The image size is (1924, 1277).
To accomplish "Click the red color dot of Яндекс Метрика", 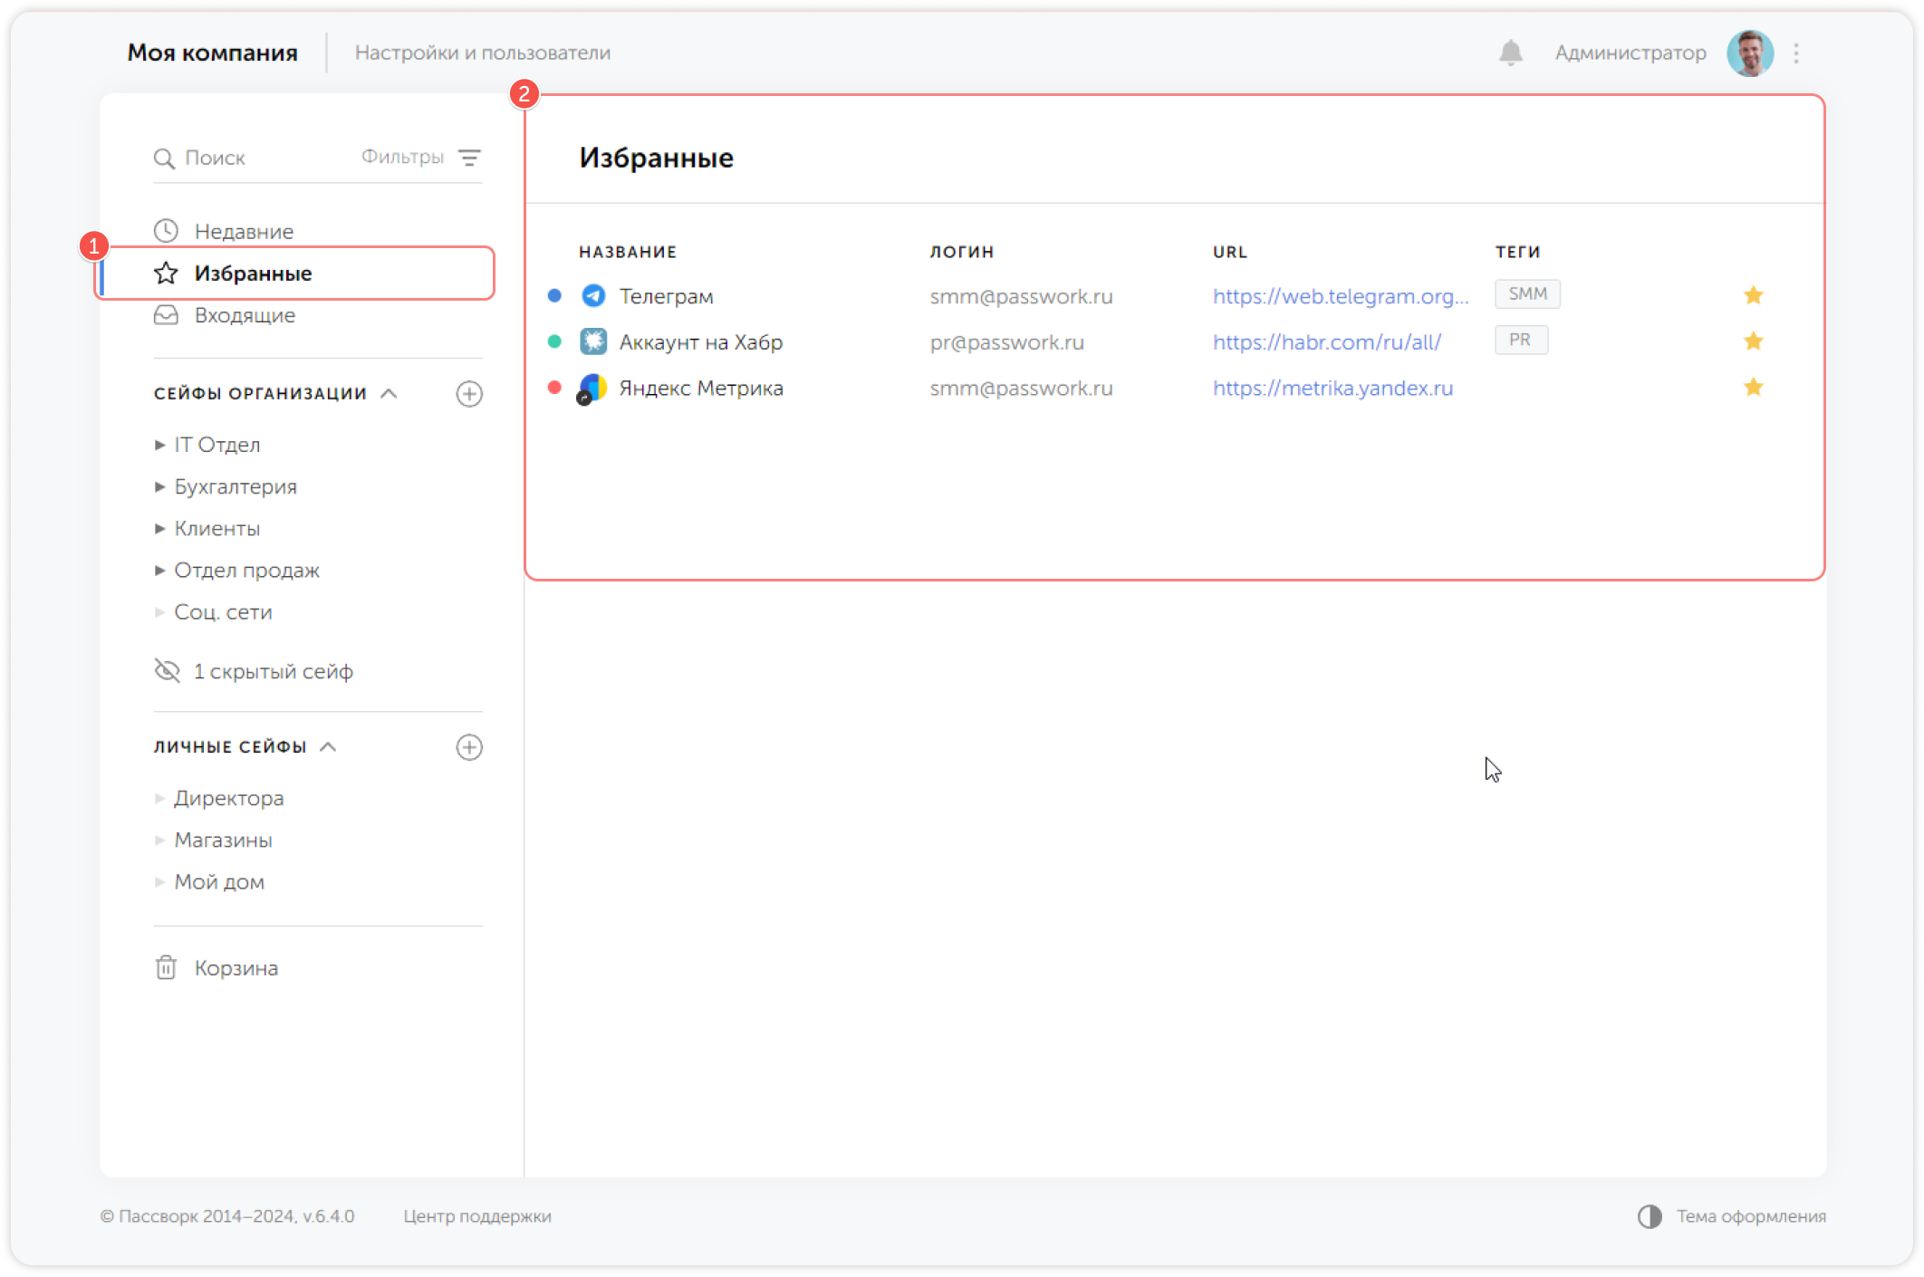I will pos(554,388).
